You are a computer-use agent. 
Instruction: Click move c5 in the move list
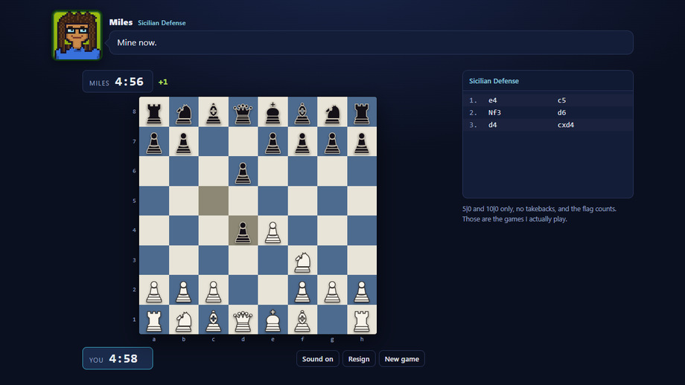561,100
